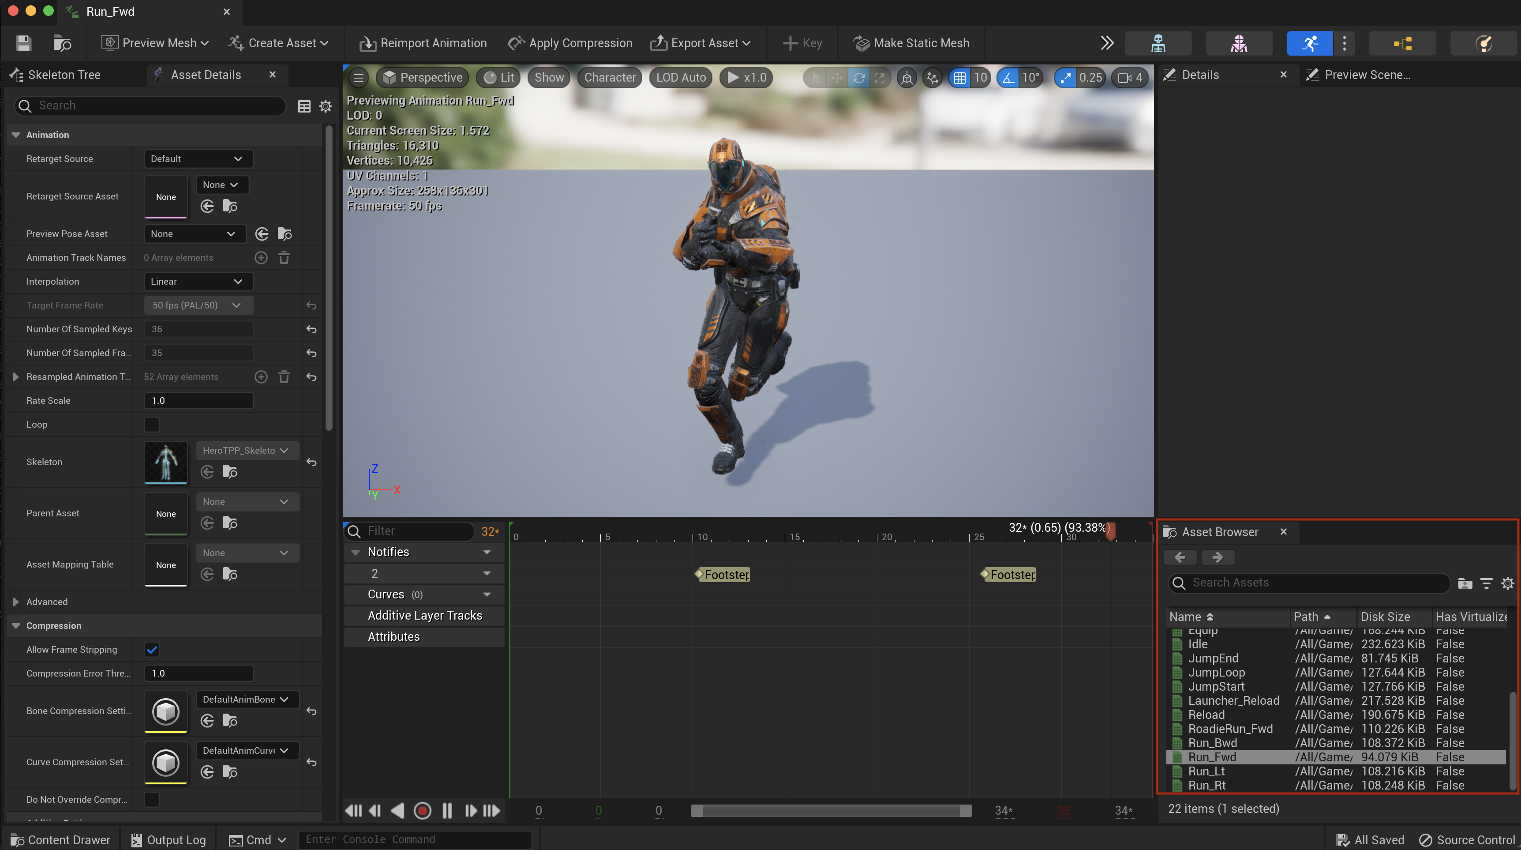Select second Footstep notify marker

(1008, 574)
